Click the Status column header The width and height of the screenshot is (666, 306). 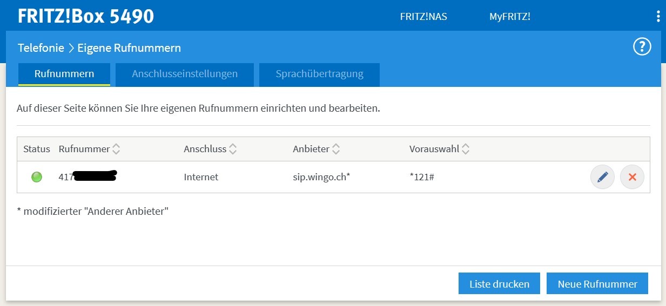tap(37, 149)
